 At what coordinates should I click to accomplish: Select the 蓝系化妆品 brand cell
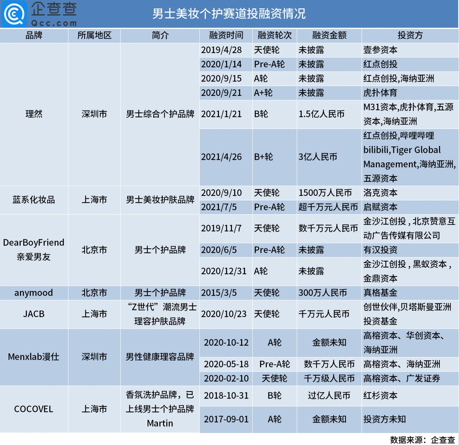(x=34, y=200)
